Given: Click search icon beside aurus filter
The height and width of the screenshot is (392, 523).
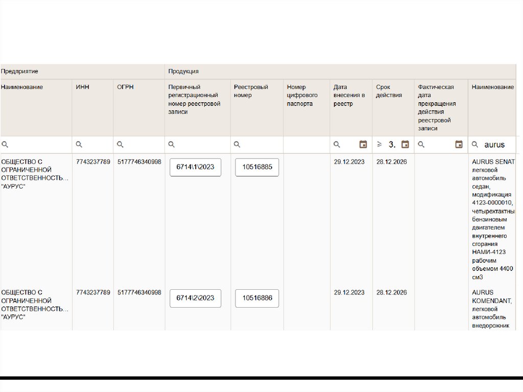Looking at the screenshot, I should point(475,145).
